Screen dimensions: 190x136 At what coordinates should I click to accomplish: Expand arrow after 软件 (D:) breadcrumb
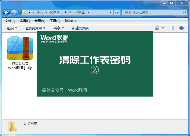click(x=66, y=13)
